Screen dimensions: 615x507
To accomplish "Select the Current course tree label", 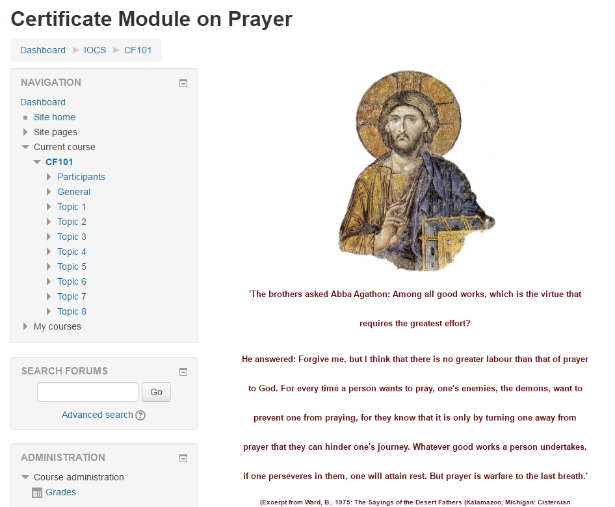I will point(64,147).
